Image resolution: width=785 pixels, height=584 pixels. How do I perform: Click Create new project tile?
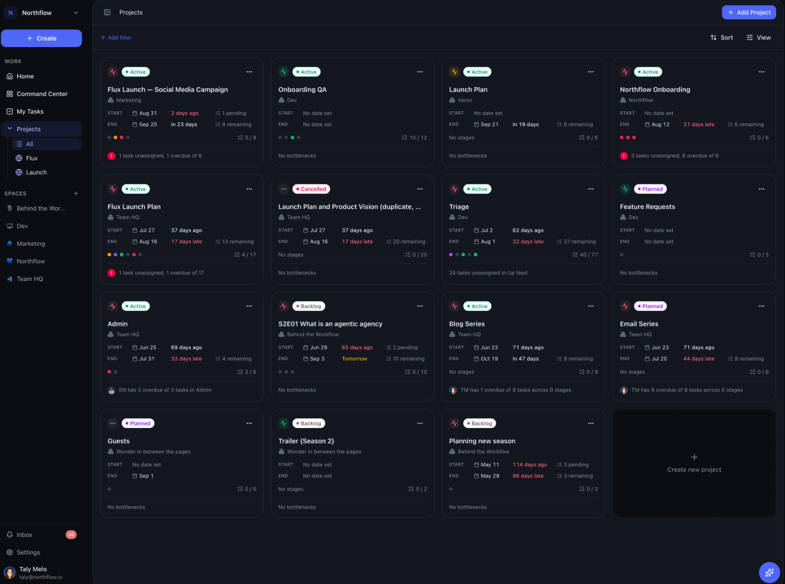694,463
